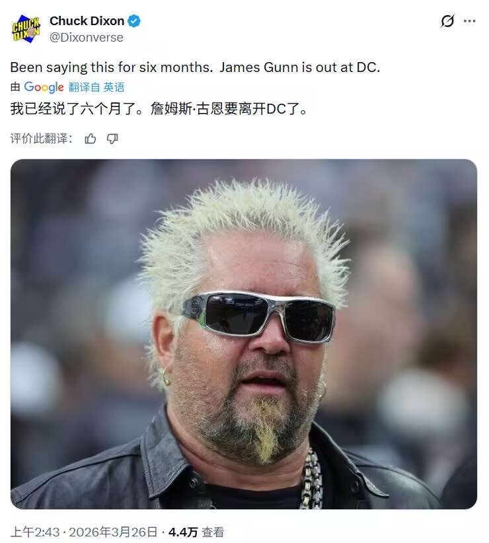Click the 2026年3月26日 post date
The image size is (489, 543).
[x=113, y=532]
